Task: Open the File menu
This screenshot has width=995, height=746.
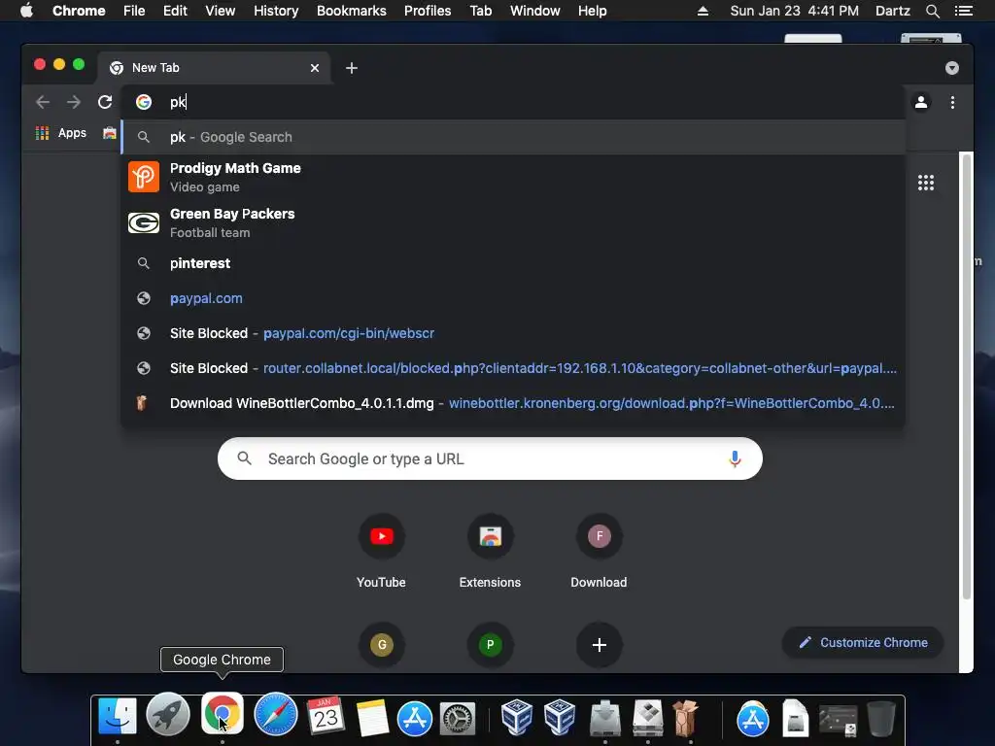Action: 134,11
